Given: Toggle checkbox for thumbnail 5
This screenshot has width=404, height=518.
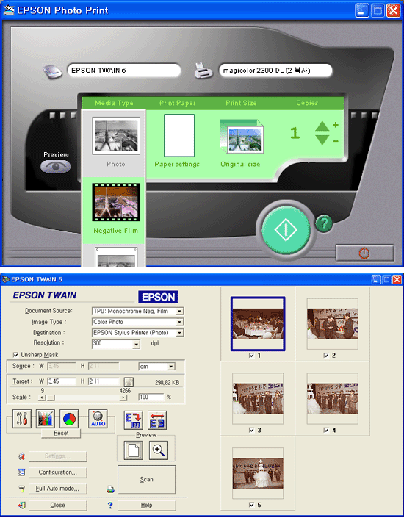Looking at the screenshot, I should (x=251, y=505).
